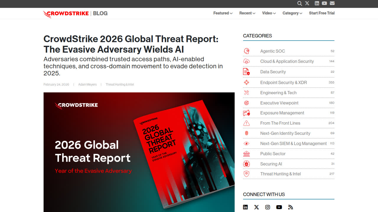Open the YouTube icon in top bar
378x212 pixels.
pos(324,3)
